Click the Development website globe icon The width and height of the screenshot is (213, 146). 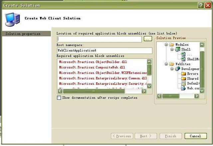click(x=177, y=69)
